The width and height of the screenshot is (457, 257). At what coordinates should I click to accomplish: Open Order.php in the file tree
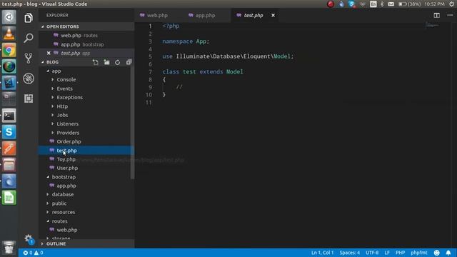(x=69, y=141)
